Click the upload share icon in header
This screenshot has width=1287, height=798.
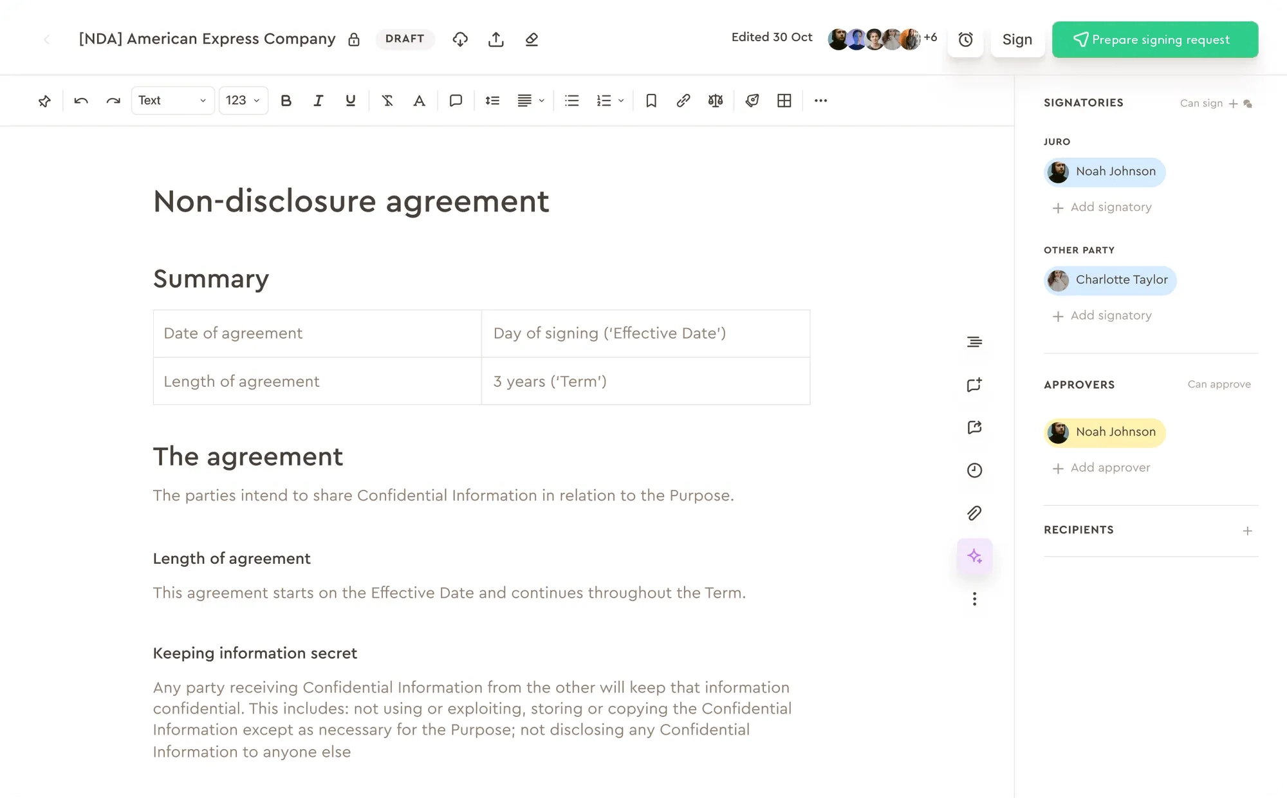(x=495, y=39)
